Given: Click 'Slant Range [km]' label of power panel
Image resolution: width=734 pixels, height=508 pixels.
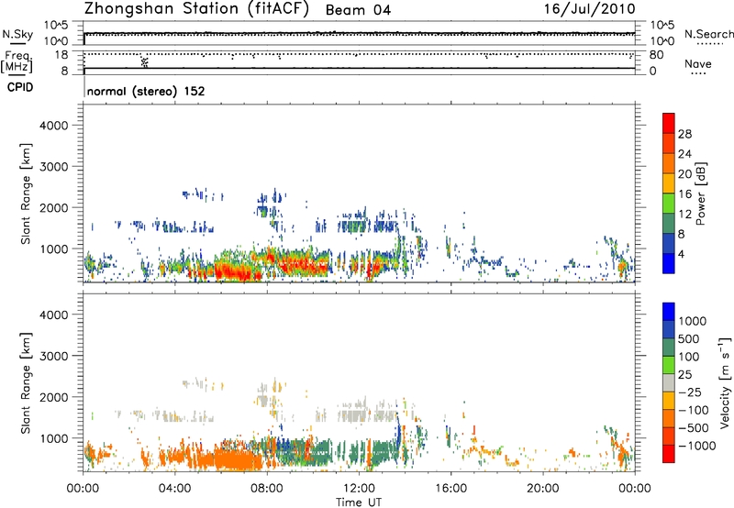Looking at the screenshot, I should click(25, 193).
